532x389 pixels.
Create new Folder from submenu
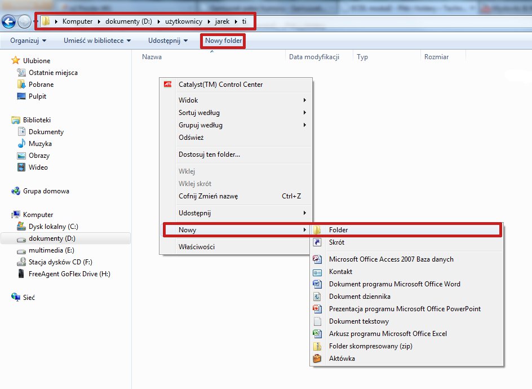[x=406, y=230]
